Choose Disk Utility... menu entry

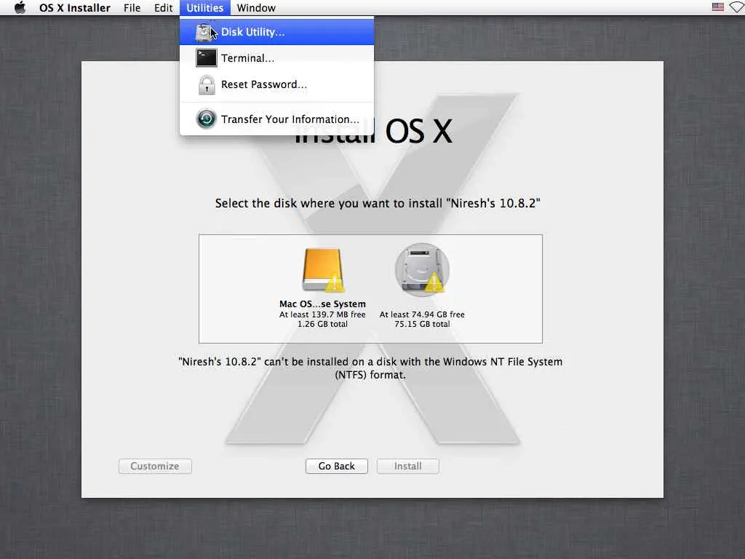click(x=276, y=32)
